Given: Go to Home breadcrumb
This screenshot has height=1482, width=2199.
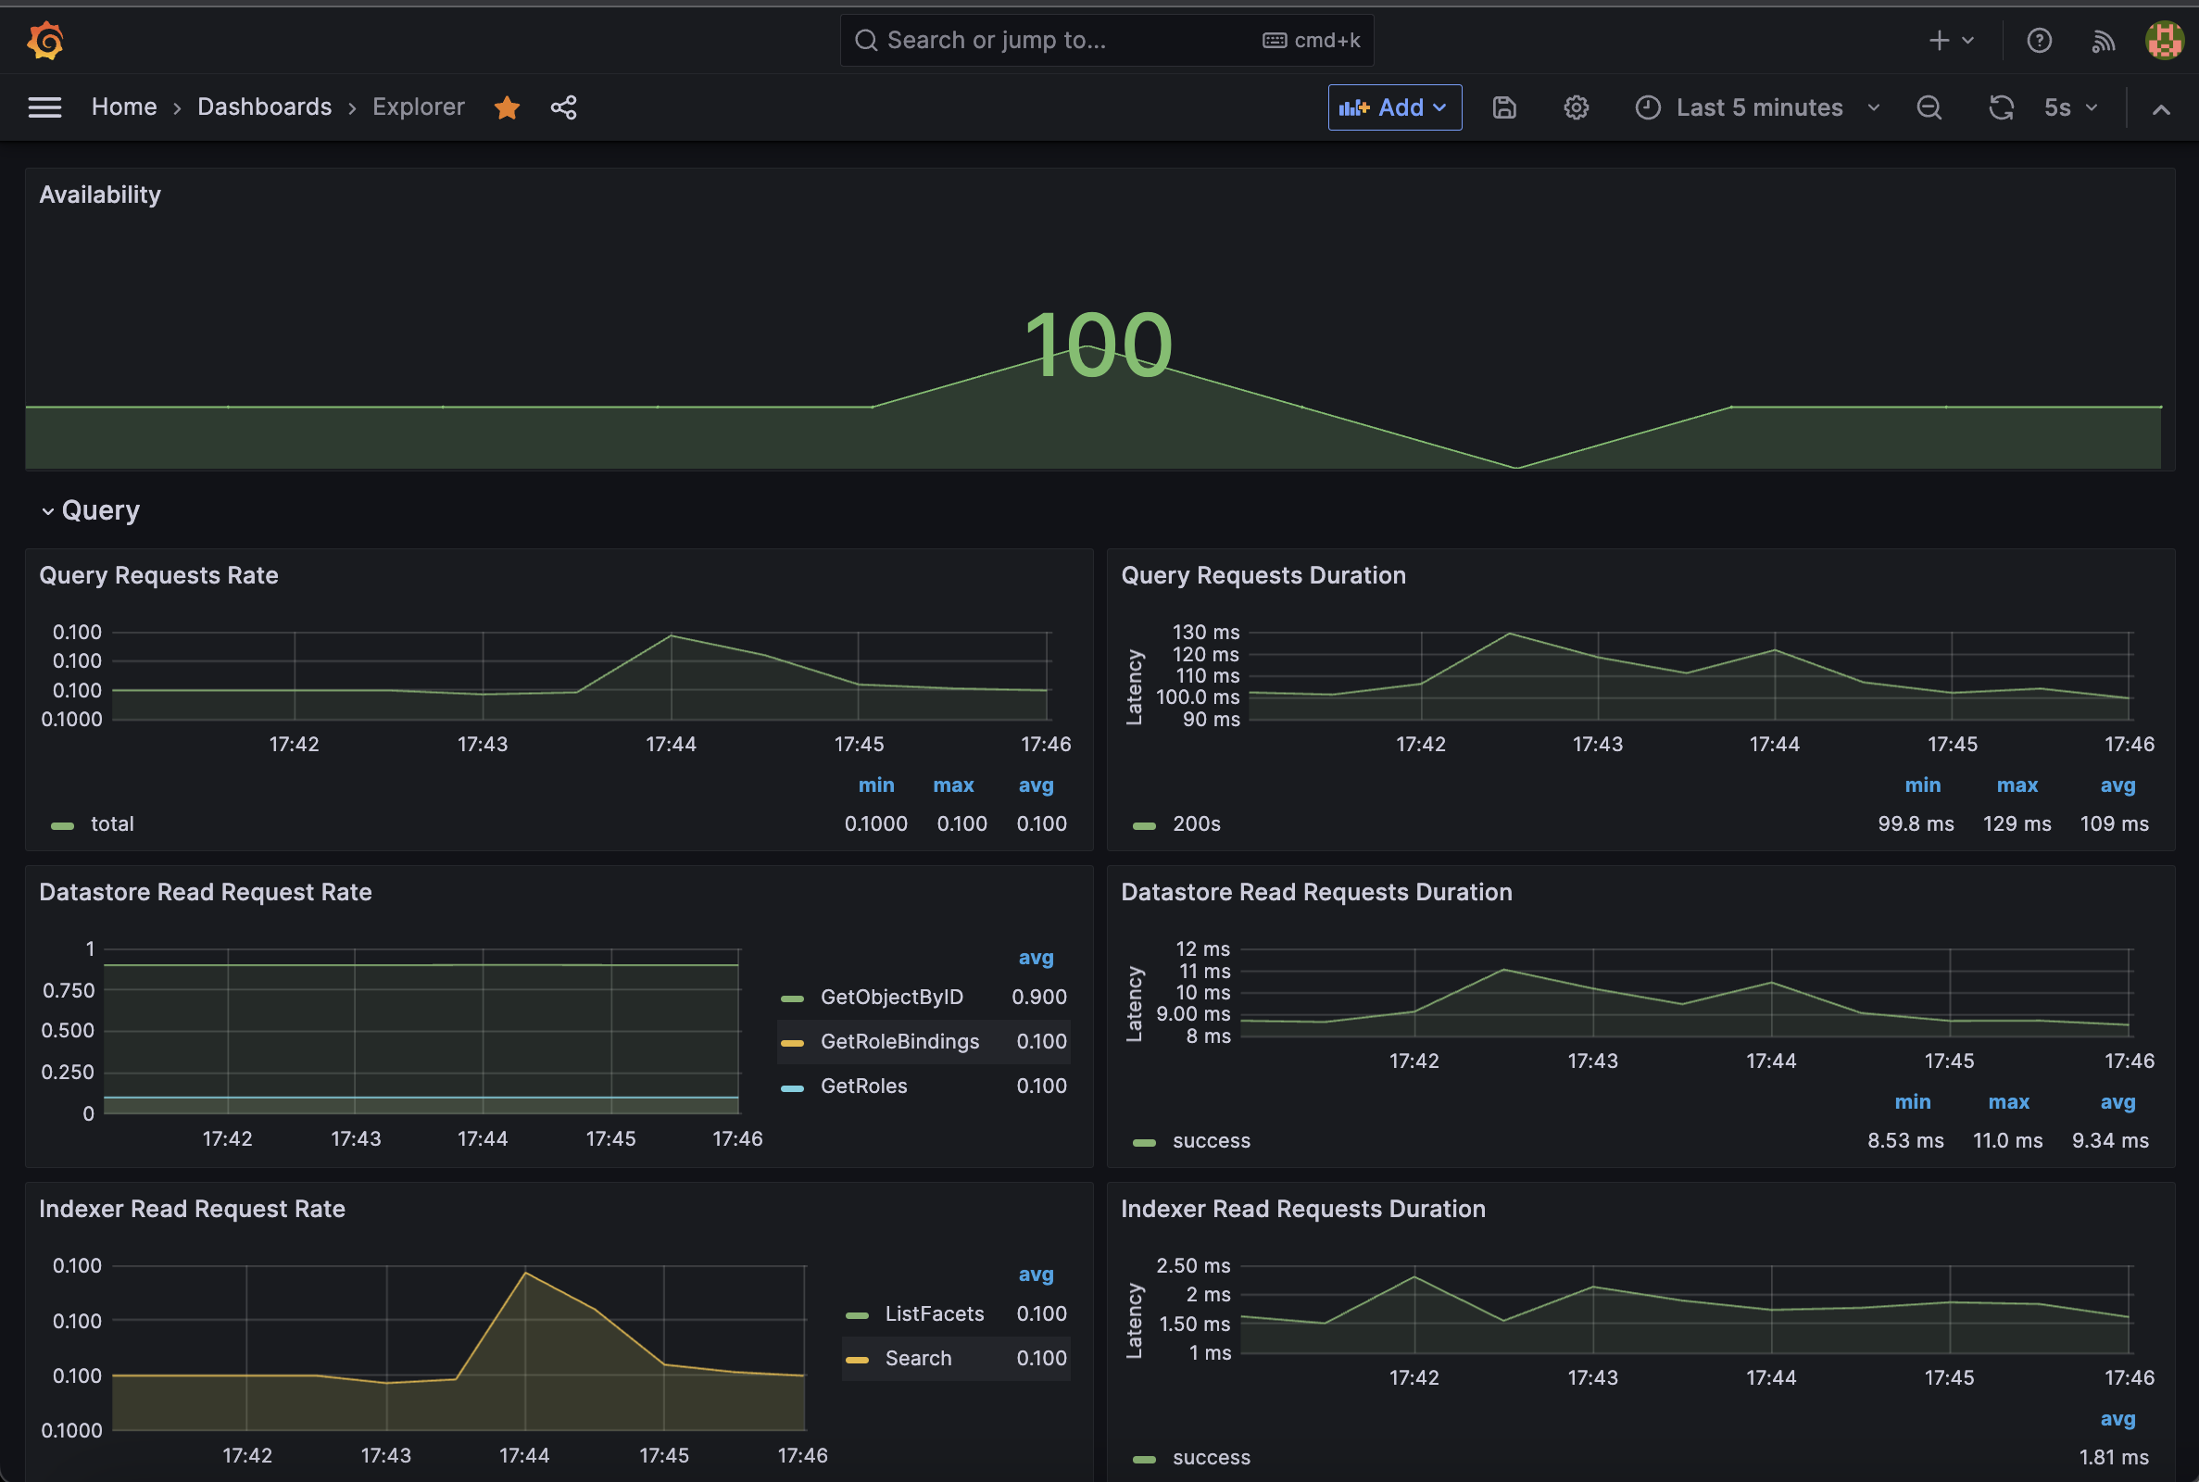Looking at the screenshot, I should point(124,107).
